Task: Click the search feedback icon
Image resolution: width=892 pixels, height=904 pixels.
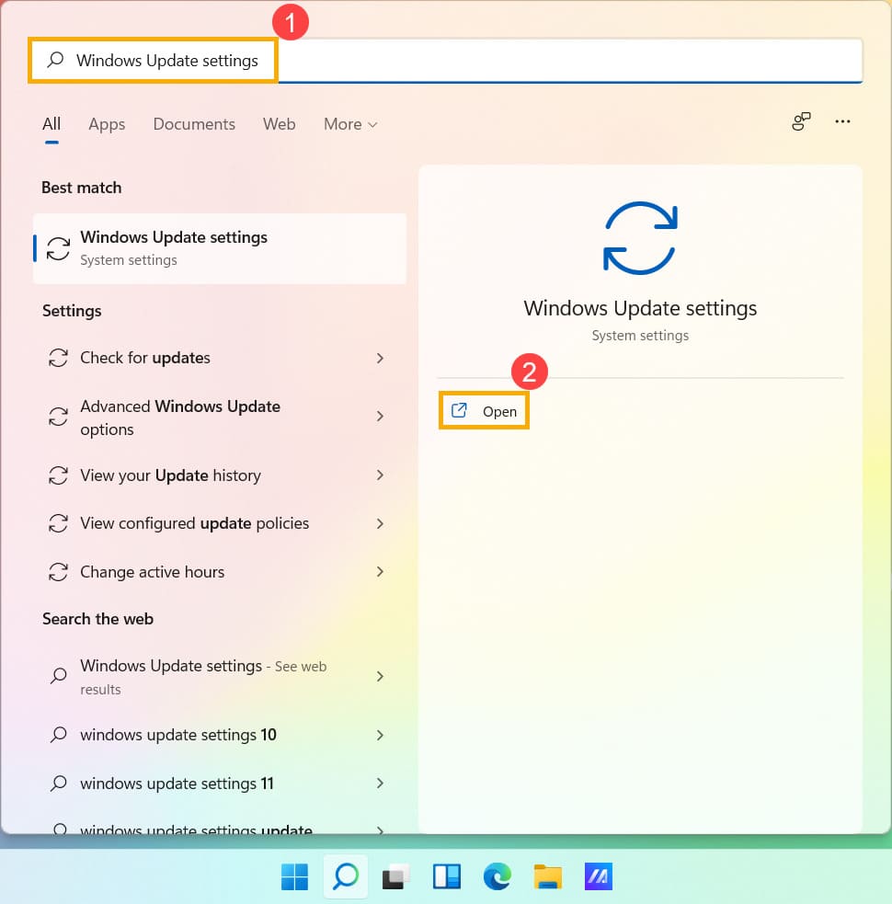Action: pyautogui.click(x=801, y=121)
